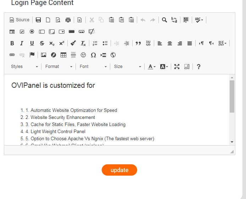The height and width of the screenshot is (199, 246).
Task: Click the Remove Format icon
Action: (83, 43)
